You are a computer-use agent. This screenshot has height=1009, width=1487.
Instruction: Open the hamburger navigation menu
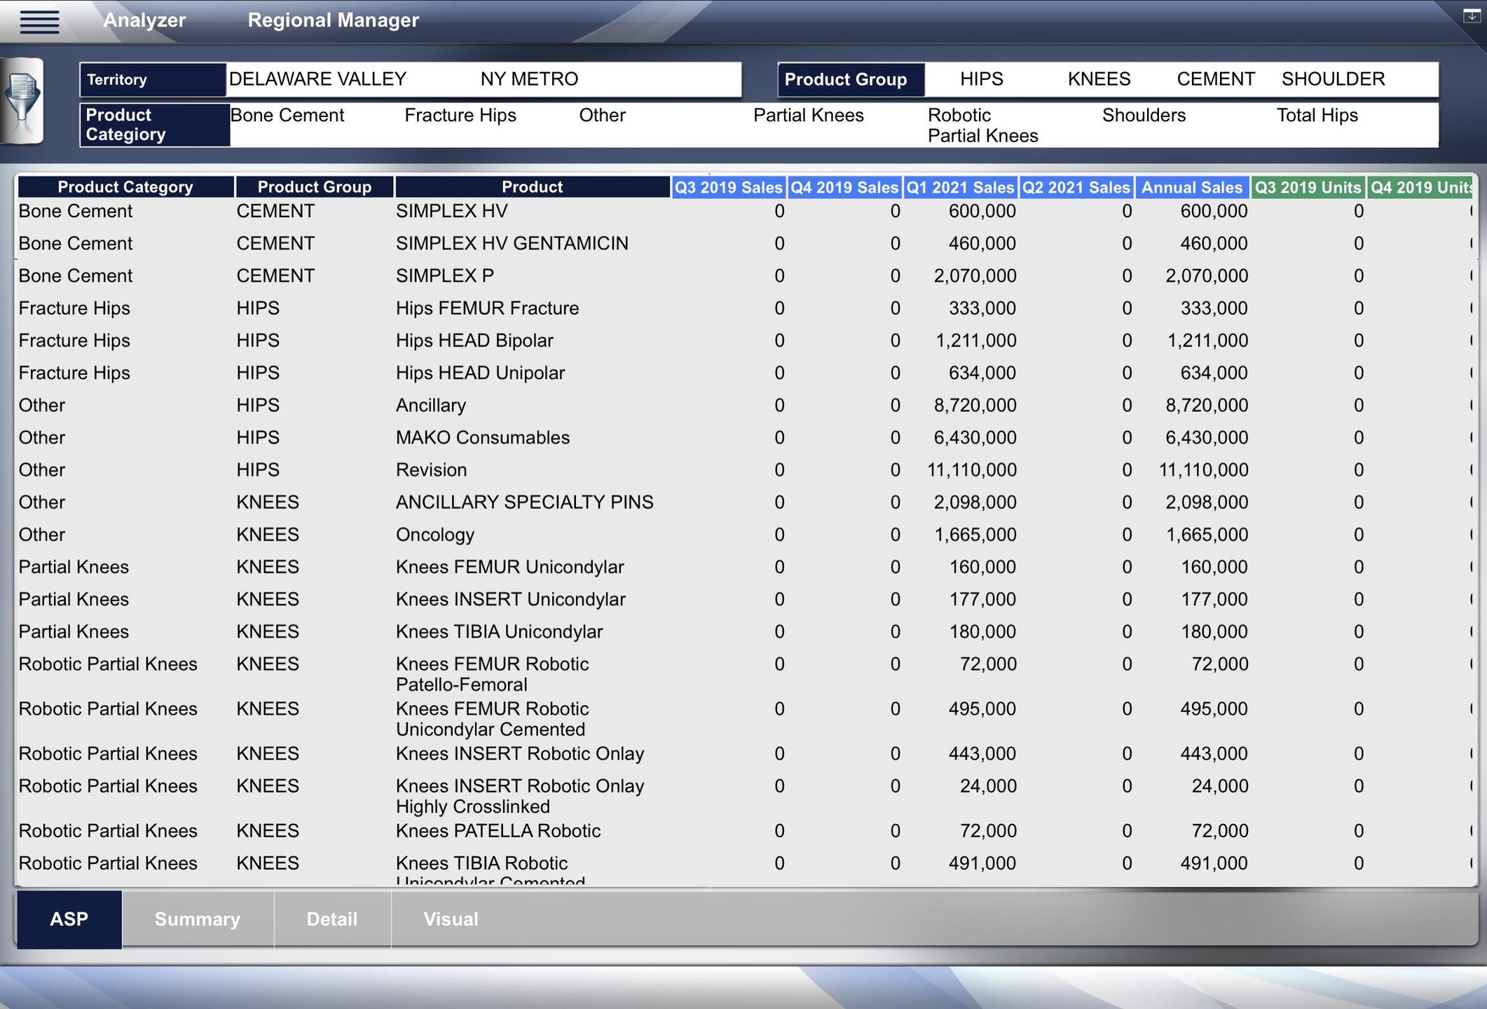pyautogui.click(x=39, y=21)
